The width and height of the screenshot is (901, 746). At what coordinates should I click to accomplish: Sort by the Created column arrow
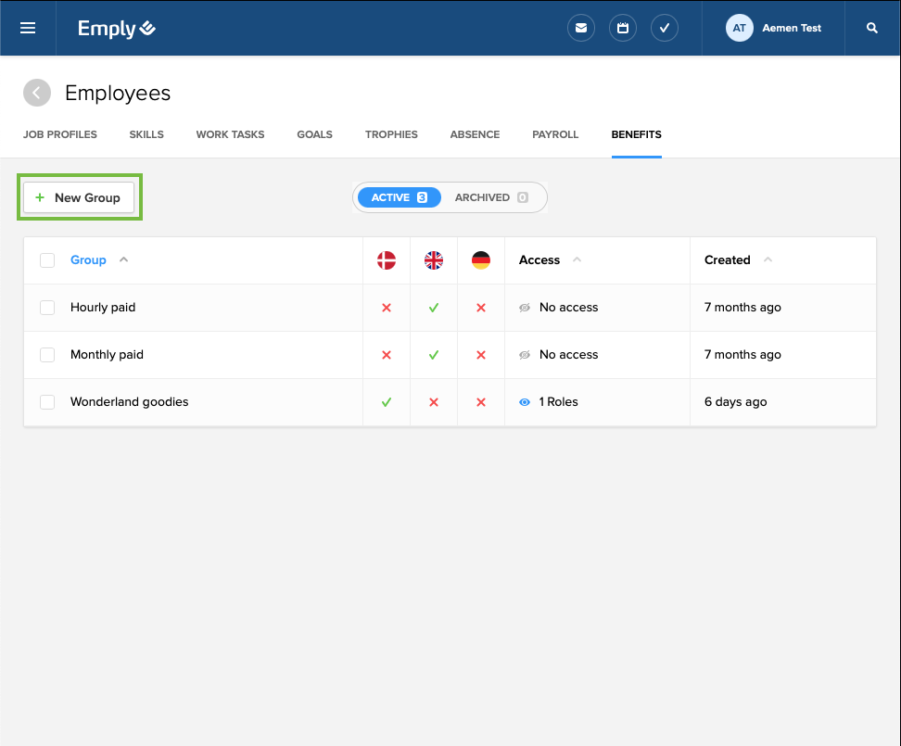[768, 260]
